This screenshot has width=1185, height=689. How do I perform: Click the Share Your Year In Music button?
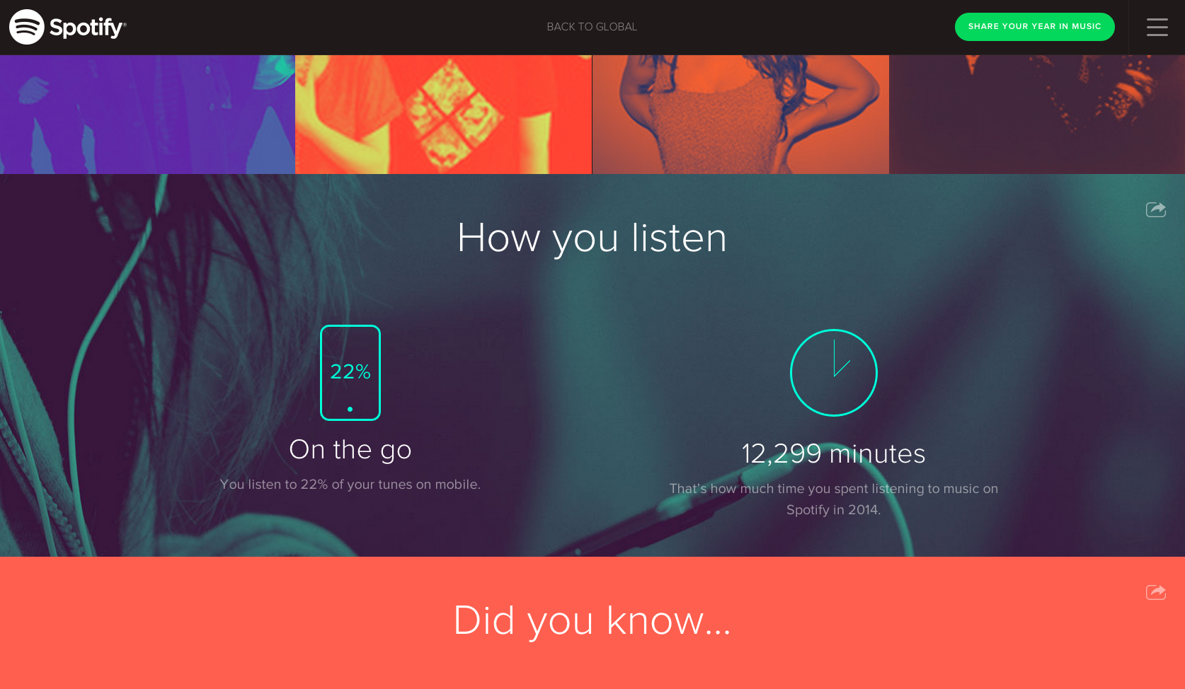tap(1035, 27)
